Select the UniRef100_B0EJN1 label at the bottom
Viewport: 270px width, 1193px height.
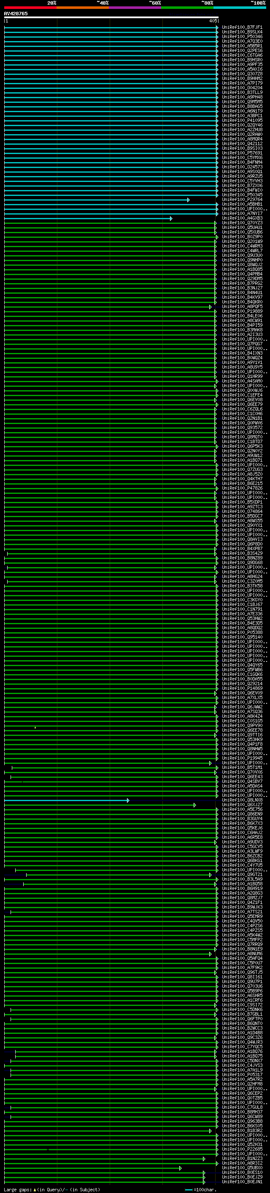(x=242, y=1182)
